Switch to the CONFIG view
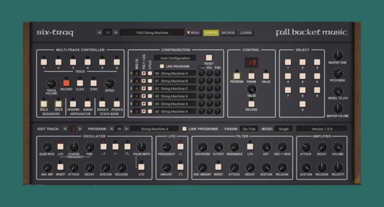The image size is (384, 207). click(211, 33)
